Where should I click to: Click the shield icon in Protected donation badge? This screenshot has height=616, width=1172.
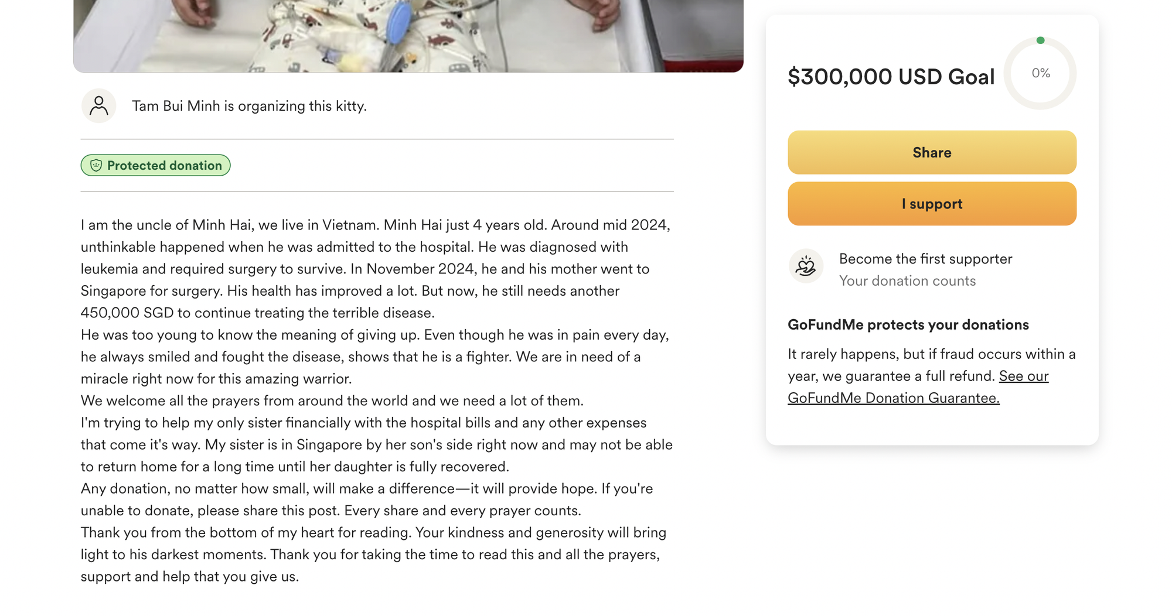coord(96,166)
